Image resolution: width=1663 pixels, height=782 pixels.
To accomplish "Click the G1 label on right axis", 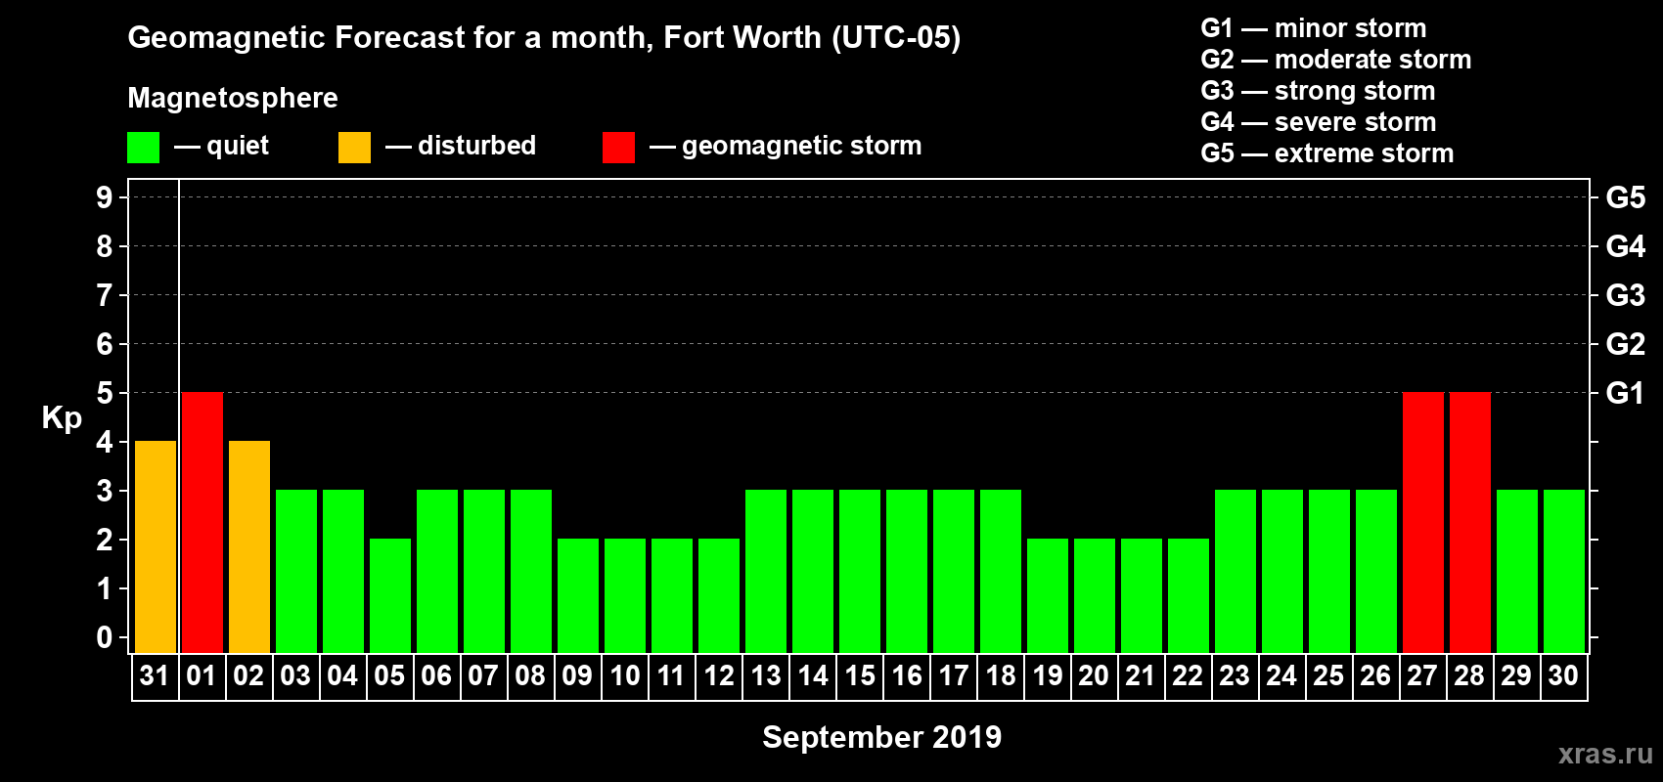I will pyautogui.click(x=1626, y=393).
